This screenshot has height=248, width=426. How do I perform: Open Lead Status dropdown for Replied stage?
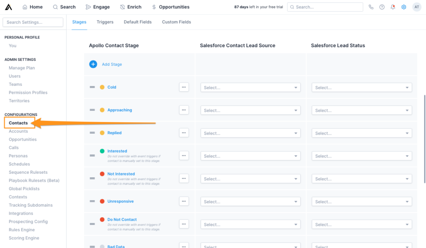362,133
